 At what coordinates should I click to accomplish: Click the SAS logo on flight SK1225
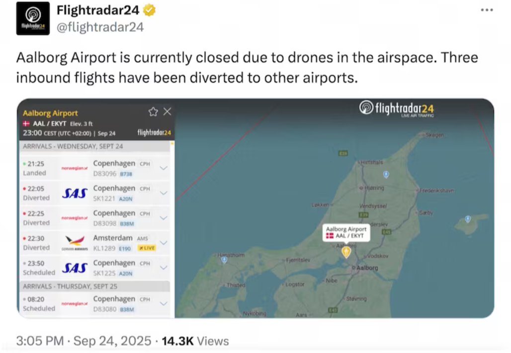pos(75,268)
